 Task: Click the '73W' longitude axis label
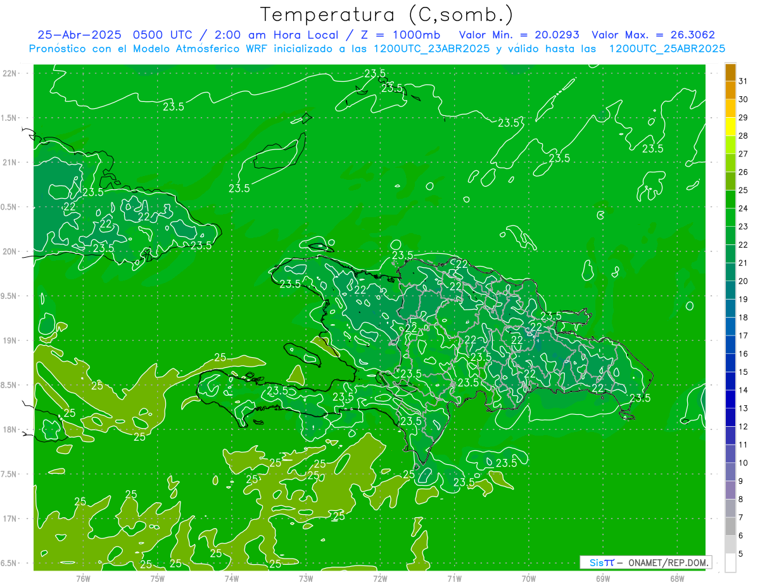306,578
